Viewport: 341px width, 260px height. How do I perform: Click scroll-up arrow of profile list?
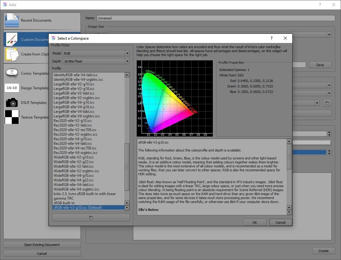pyautogui.click(x=127, y=75)
